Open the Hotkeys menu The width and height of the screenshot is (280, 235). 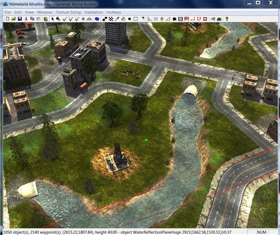tap(114, 12)
